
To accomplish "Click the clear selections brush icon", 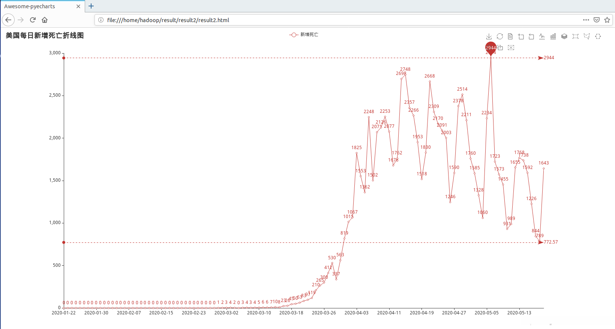I will (x=511, y=48).
